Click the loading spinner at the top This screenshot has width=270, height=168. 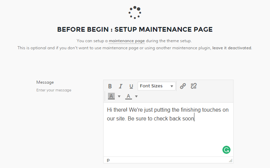coord(135,12)
